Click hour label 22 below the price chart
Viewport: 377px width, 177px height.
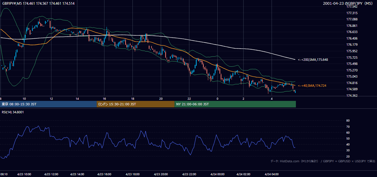coord(189,99)
